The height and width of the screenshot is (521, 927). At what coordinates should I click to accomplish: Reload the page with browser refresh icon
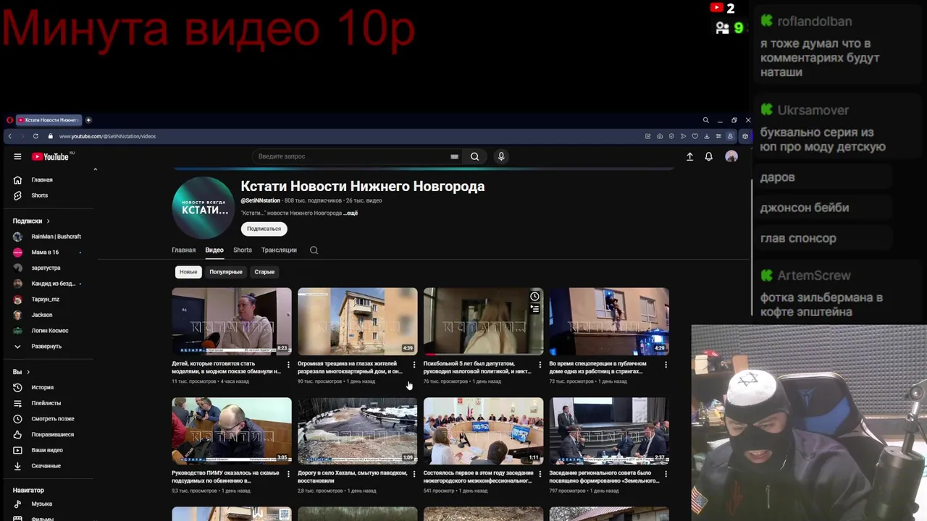coord(35,136)
